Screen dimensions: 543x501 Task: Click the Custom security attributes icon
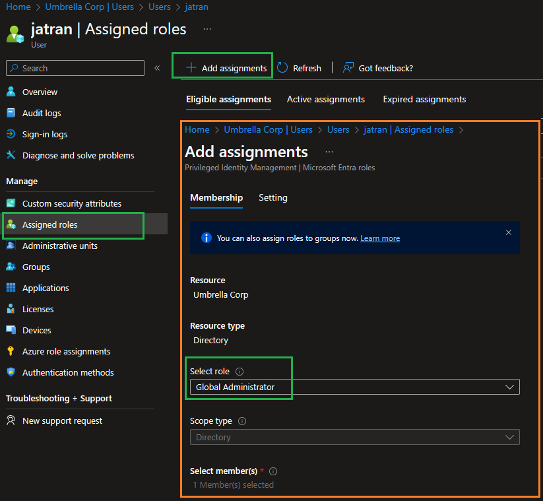coord(11,203)
